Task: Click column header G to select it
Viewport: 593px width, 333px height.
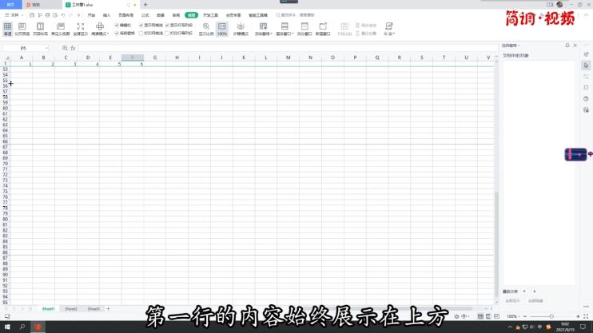Action: [154, 57]
